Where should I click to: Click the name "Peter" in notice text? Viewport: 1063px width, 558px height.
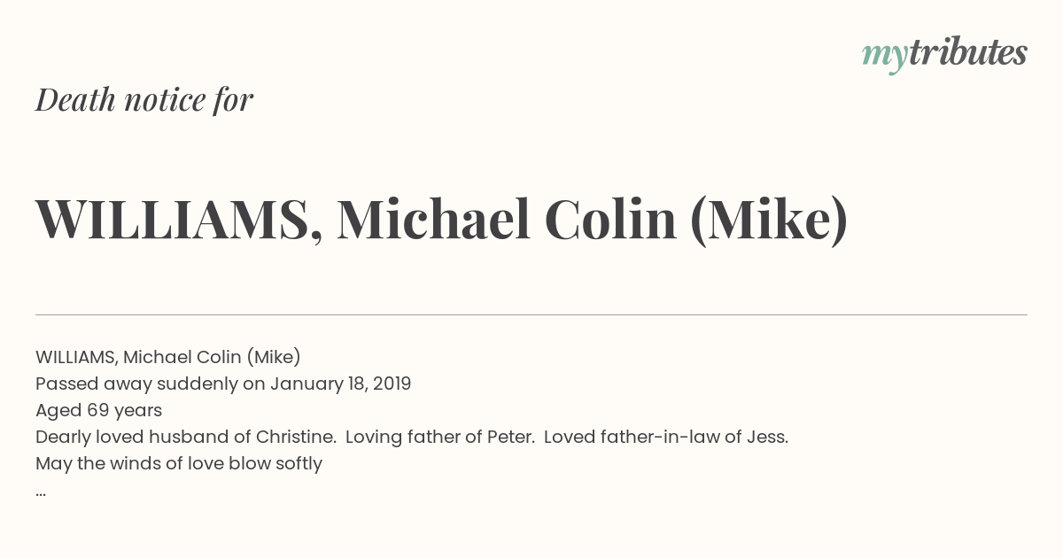(510, 437)
